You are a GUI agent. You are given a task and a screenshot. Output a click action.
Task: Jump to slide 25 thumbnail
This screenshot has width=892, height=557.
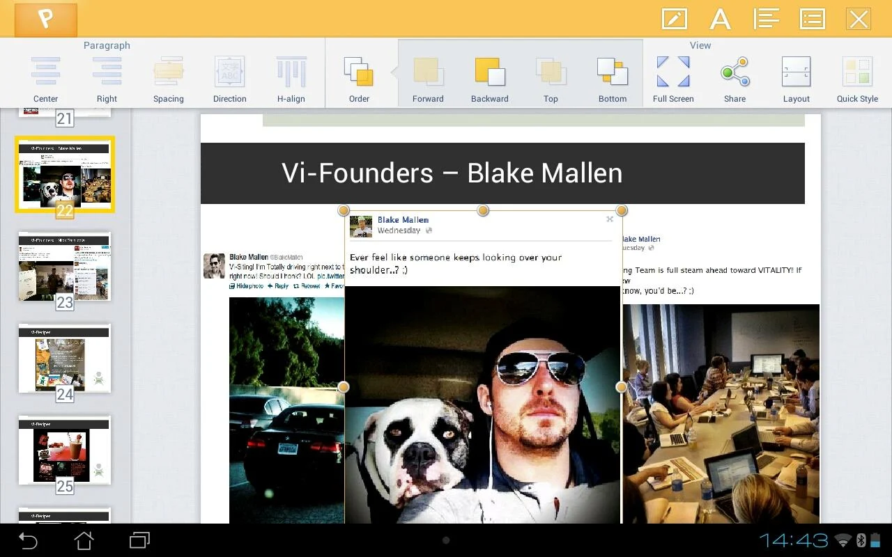pos(65,450)
